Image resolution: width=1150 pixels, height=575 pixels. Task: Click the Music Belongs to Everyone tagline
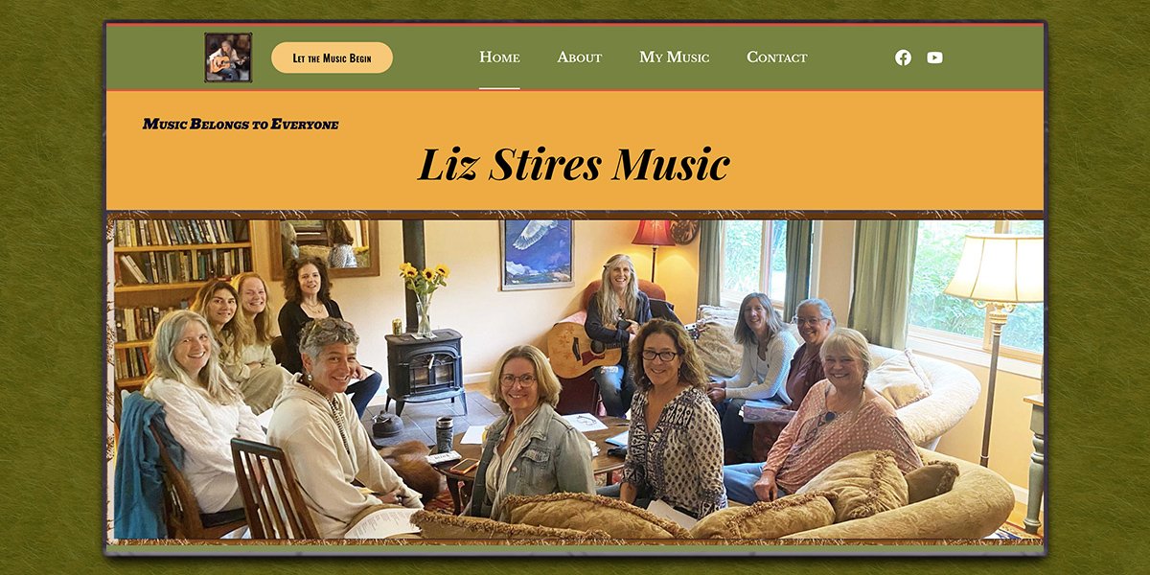[241, 124]
